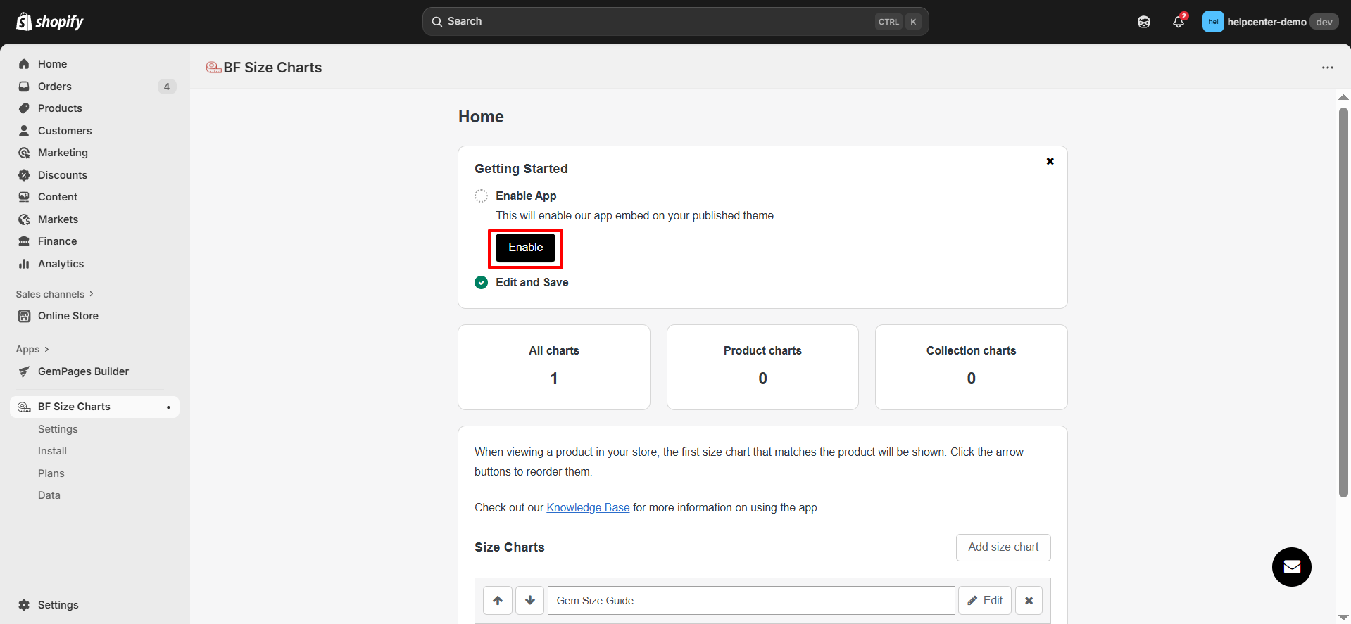Viewport: 1351px width, 624px height.
Task: Open the helpcenter-demo account menu
Action: (1269, 22)
